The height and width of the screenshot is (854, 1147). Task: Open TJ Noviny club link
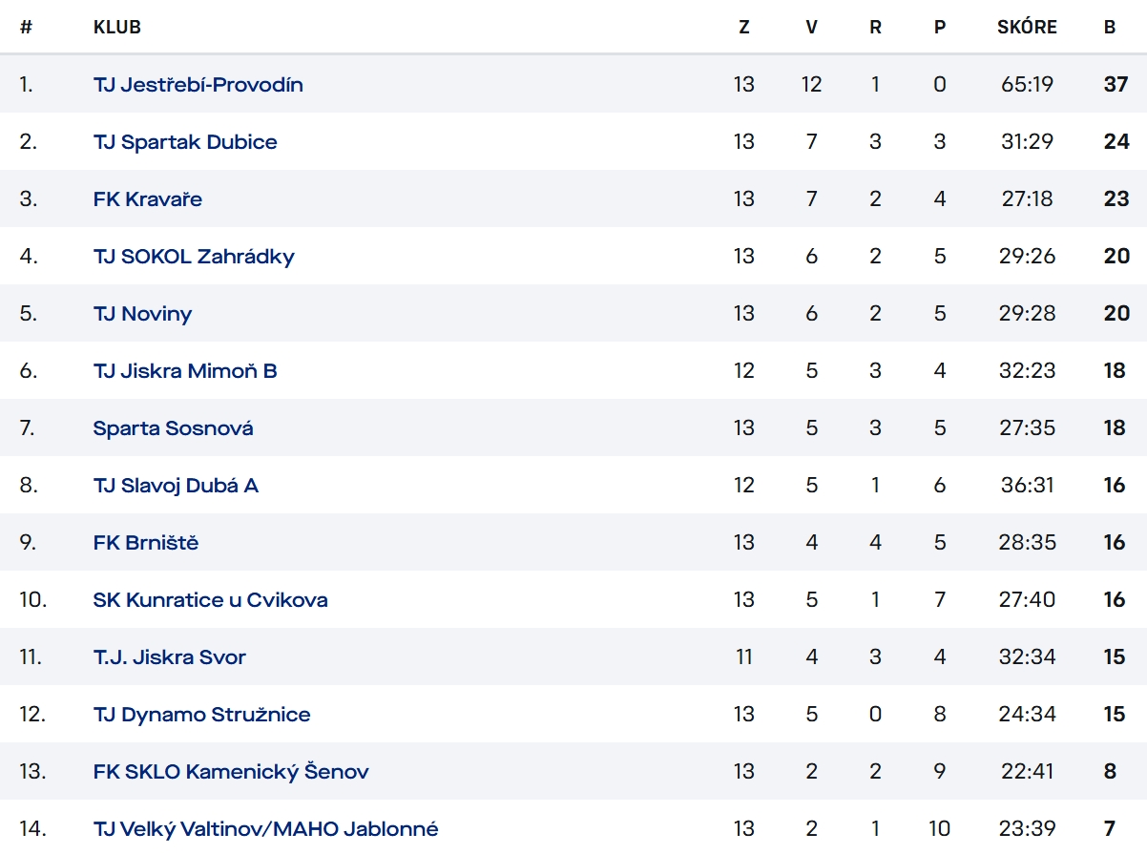pos(142,313)
